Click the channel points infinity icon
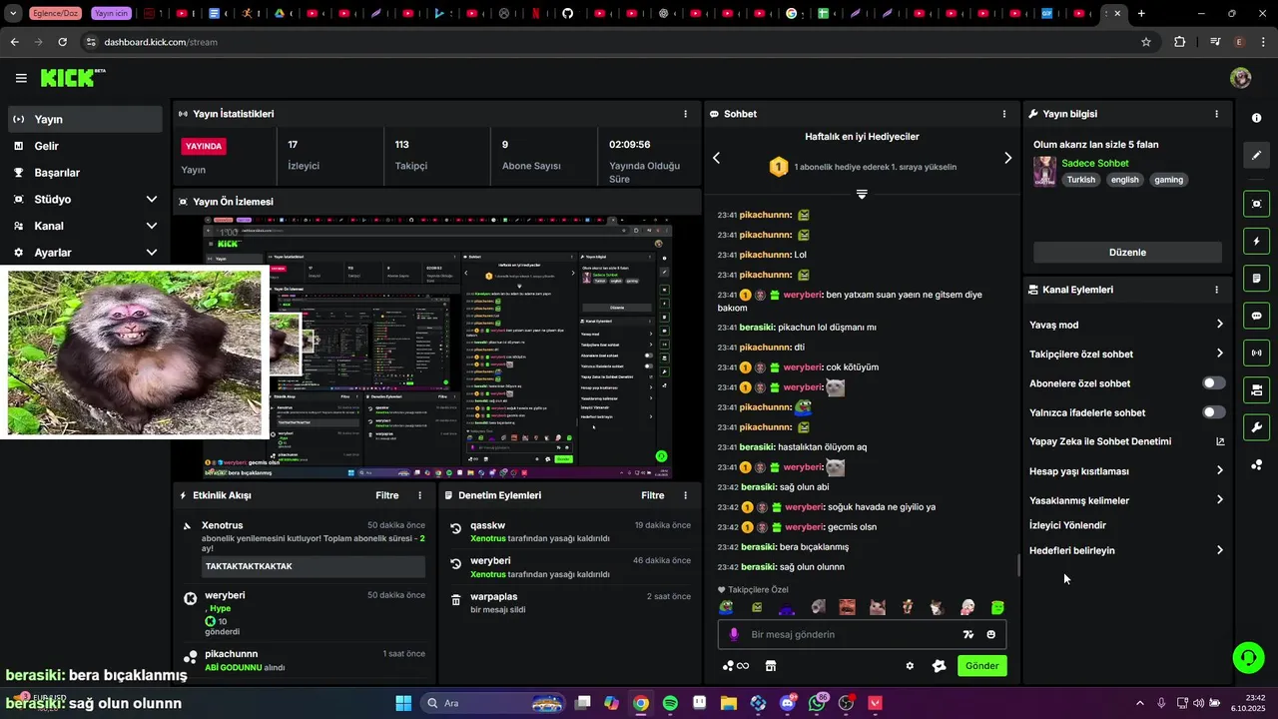The width and height of the screenshot is (1278, 719). coord(736,666)
